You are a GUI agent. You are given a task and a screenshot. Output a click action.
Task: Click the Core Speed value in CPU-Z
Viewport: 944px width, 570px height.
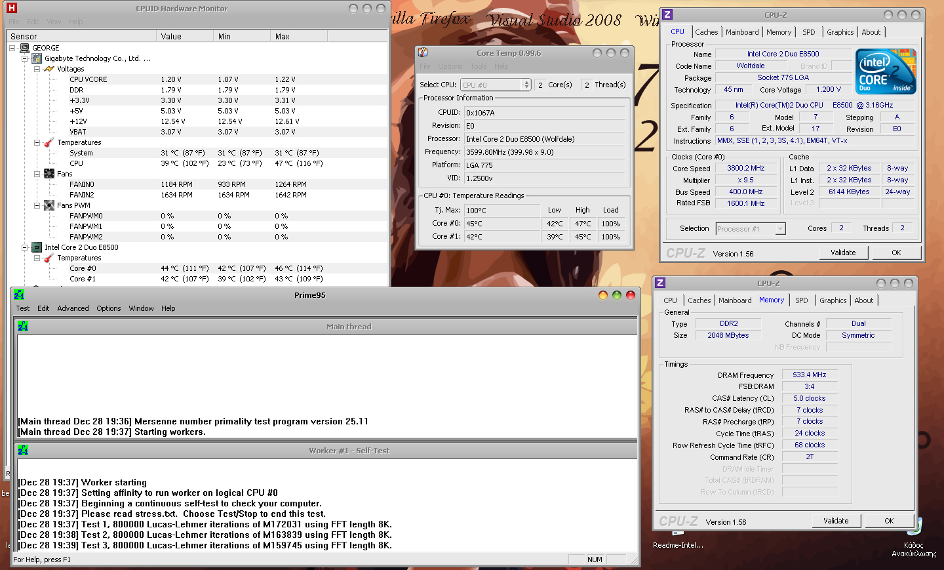746,168
